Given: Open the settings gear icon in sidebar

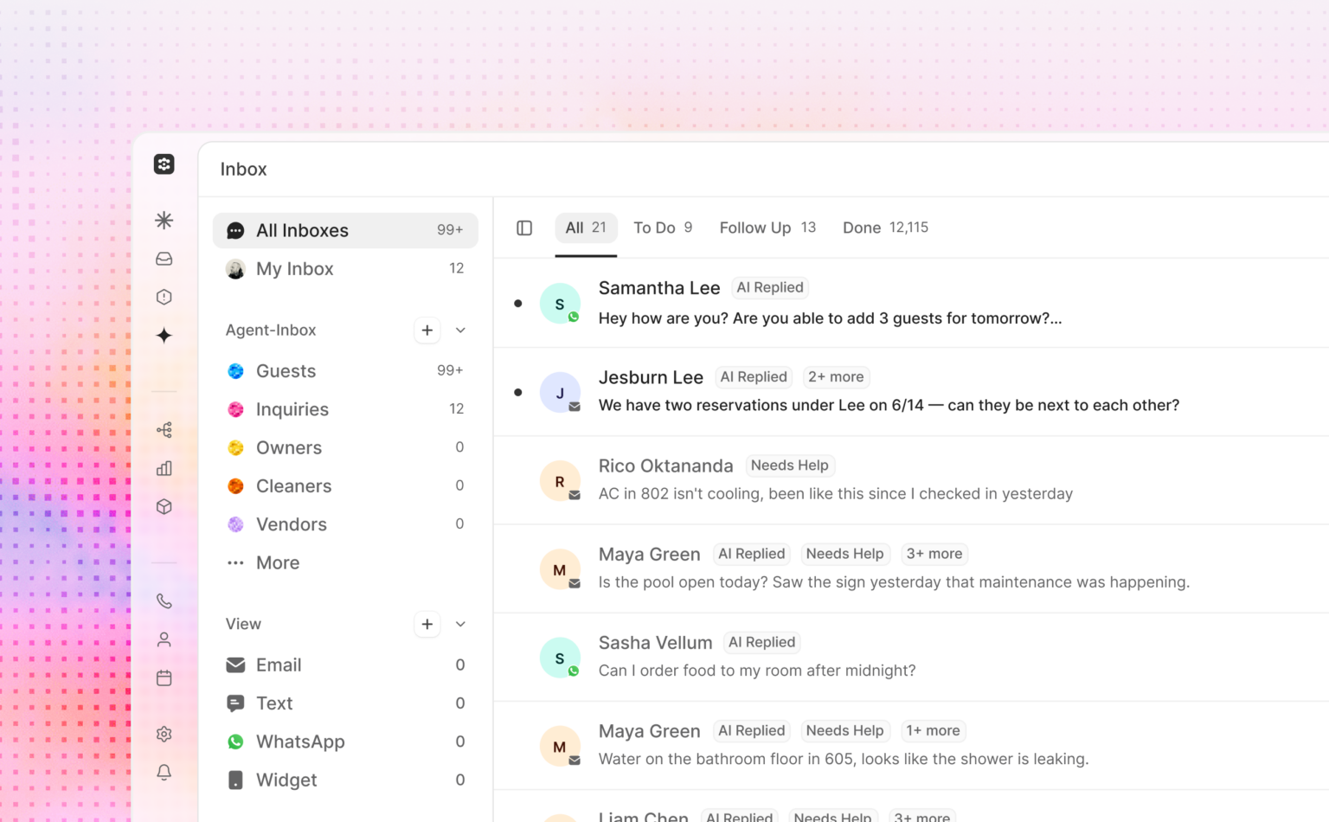Looking at the screenshot, I should coord(164,734).
